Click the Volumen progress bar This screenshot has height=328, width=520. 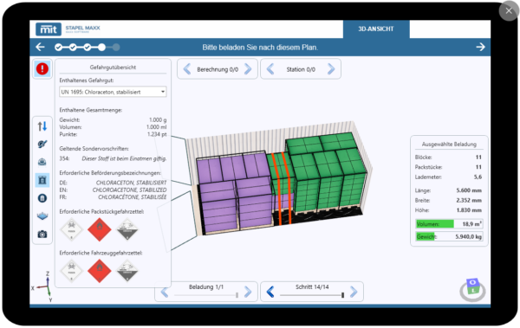coord(449,224)
